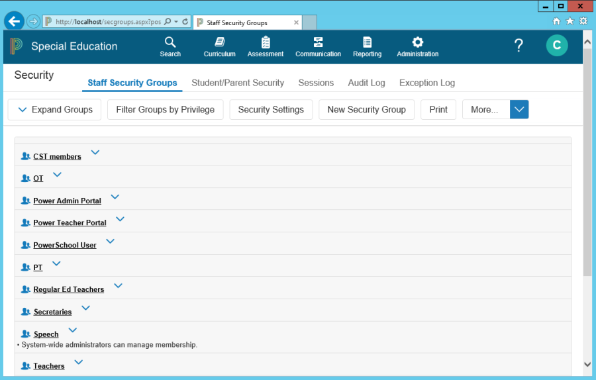This screenshot has height=380, width=596.
Task: Switch to Student/Parent Security tab
Action: pos(238,83)
